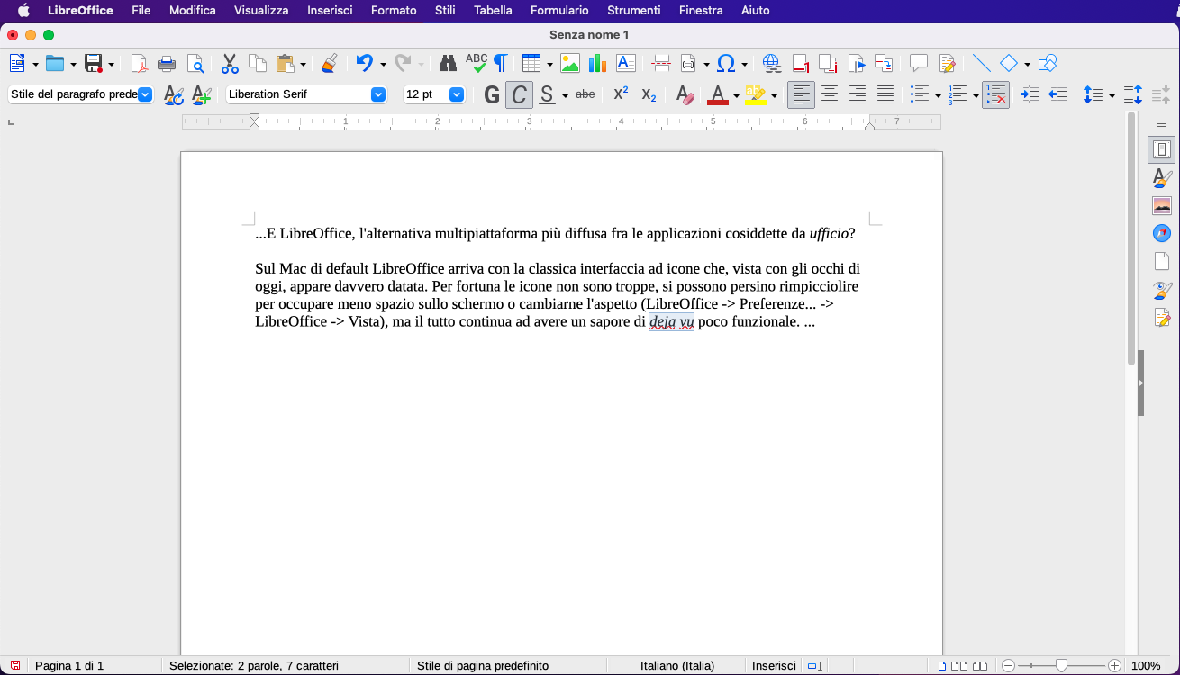Open the Strumenti menu
The height and width of the screenshot is (675, 1180).
pyautogui.click(x=633, y=10)
